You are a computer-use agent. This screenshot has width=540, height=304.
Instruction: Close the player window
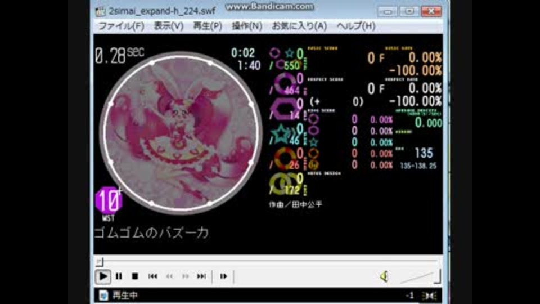[431, 12]
